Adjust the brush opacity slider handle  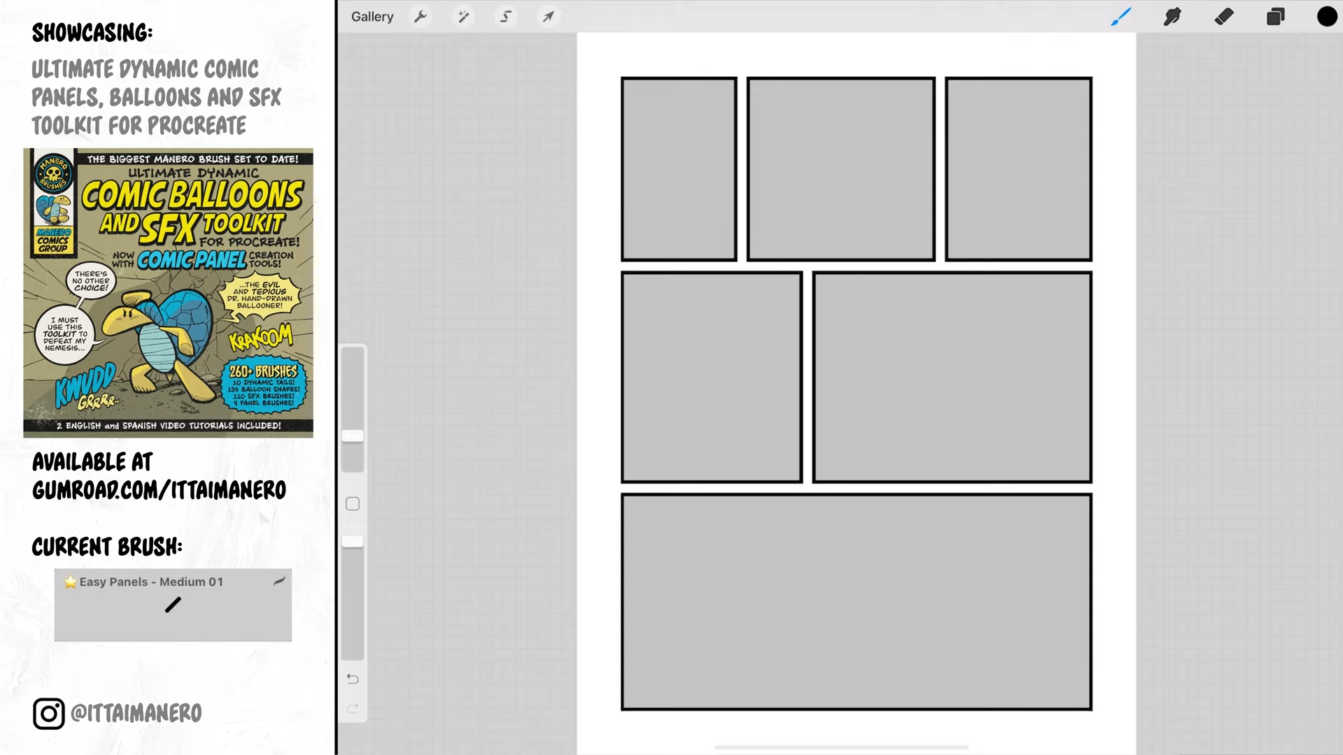[353, 541]
